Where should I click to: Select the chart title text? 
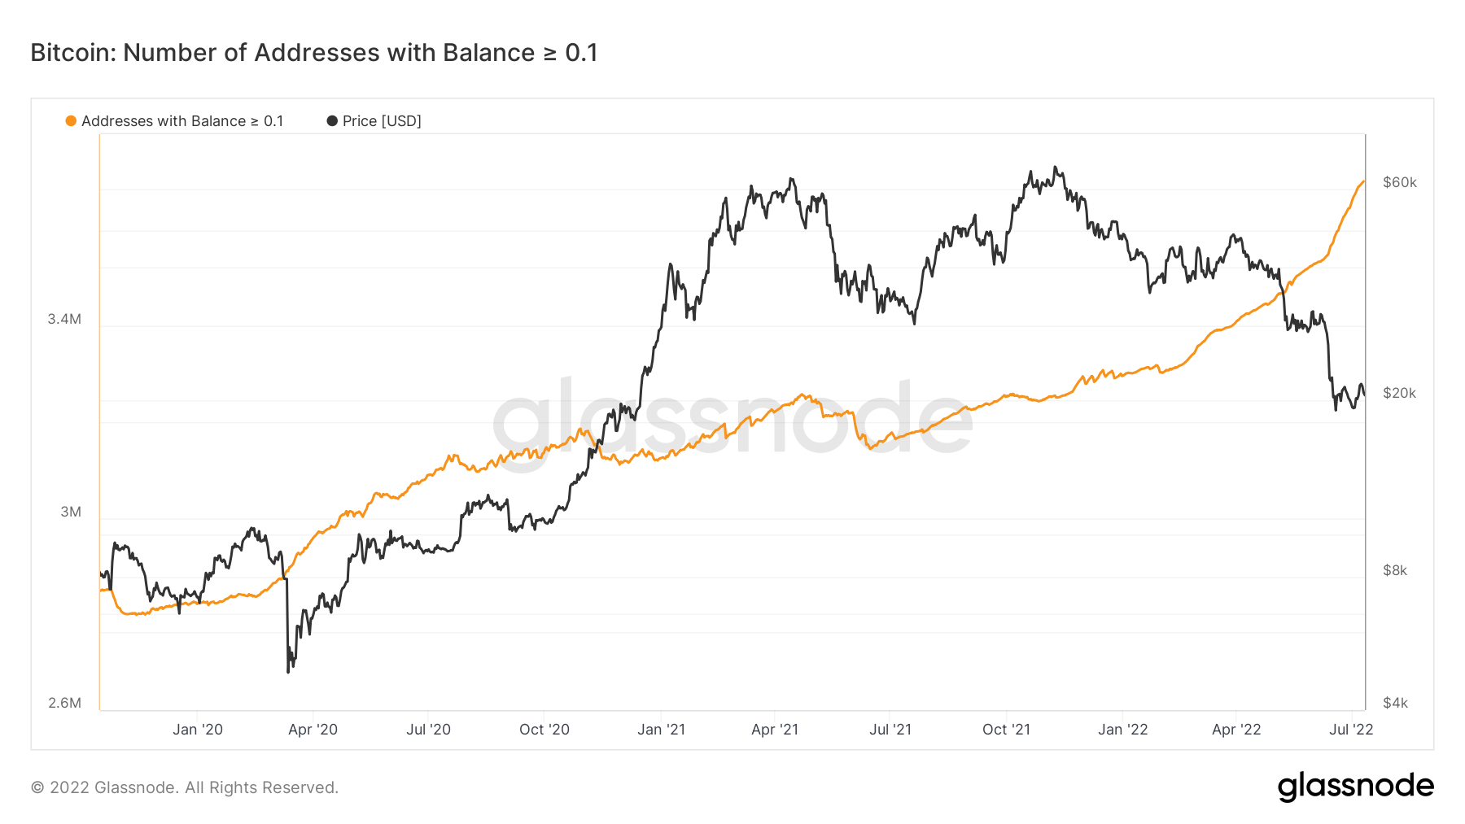coord(314,53)
